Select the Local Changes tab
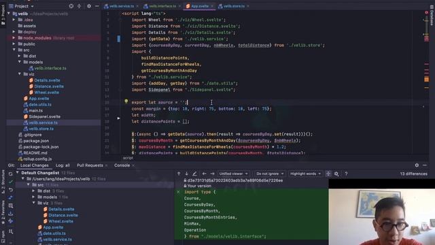This screenshot has height=245, width=435. click(x=34, y=165)
